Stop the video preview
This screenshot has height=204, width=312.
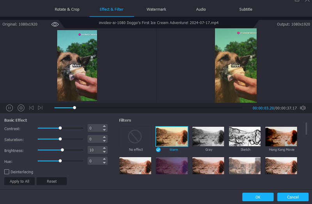click(x=21, y=108)
